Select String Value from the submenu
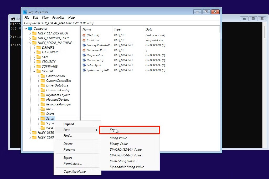 118,138
